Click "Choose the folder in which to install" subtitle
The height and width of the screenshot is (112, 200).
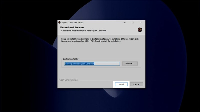point(84,31)
